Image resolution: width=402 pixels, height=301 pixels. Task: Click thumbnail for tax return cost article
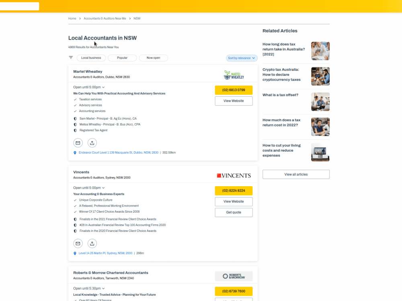point(320,127)
